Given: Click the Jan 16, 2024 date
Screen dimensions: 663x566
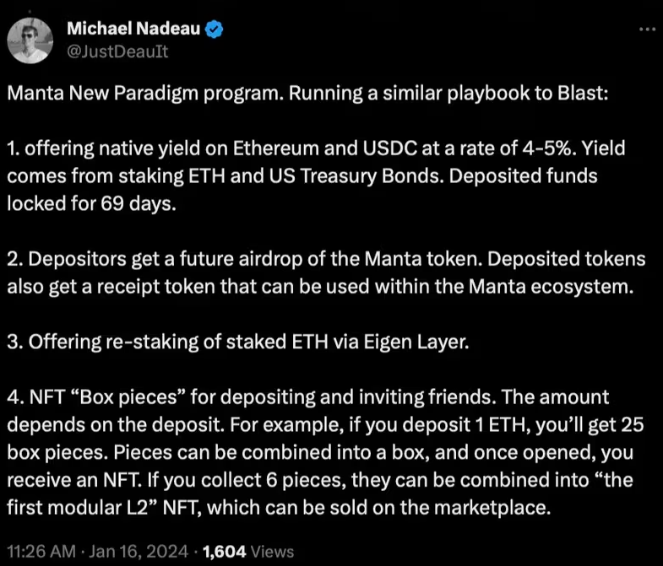Looking at the screenshot, I should click(139, 552).
